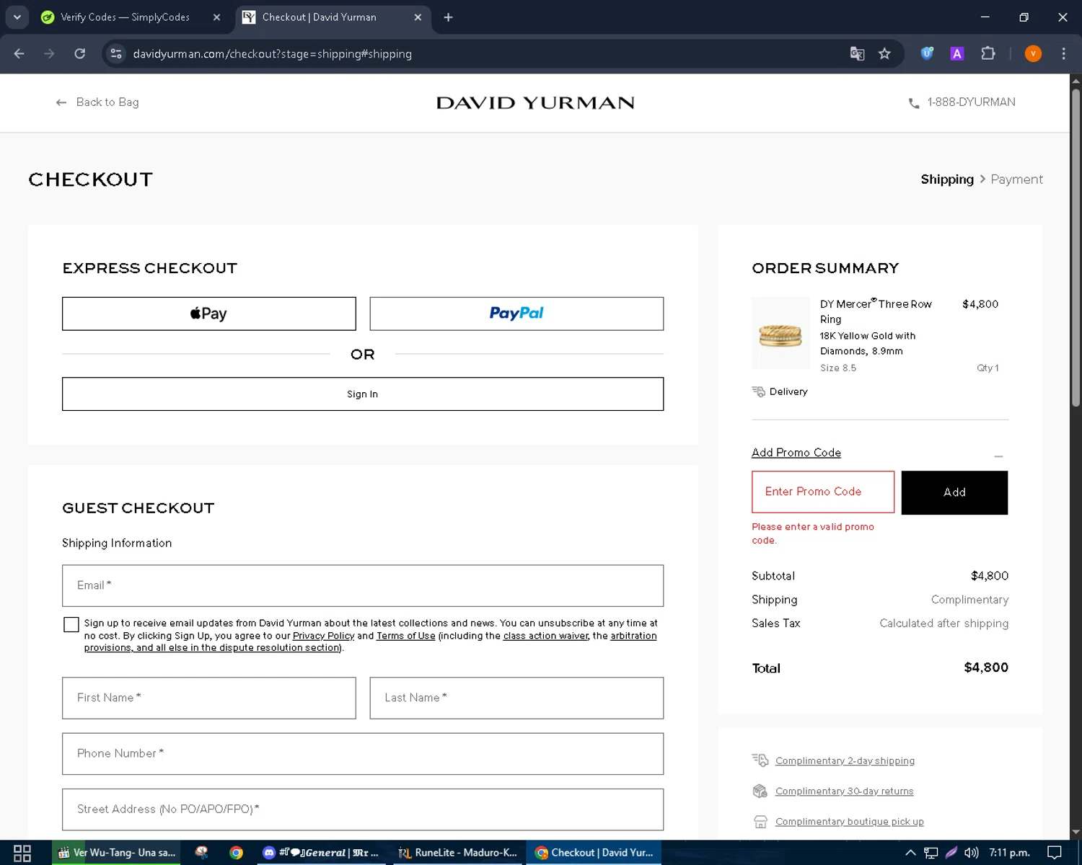Open the Discord General taskbar item
1082x865 pixels.
tap(322, 853)
